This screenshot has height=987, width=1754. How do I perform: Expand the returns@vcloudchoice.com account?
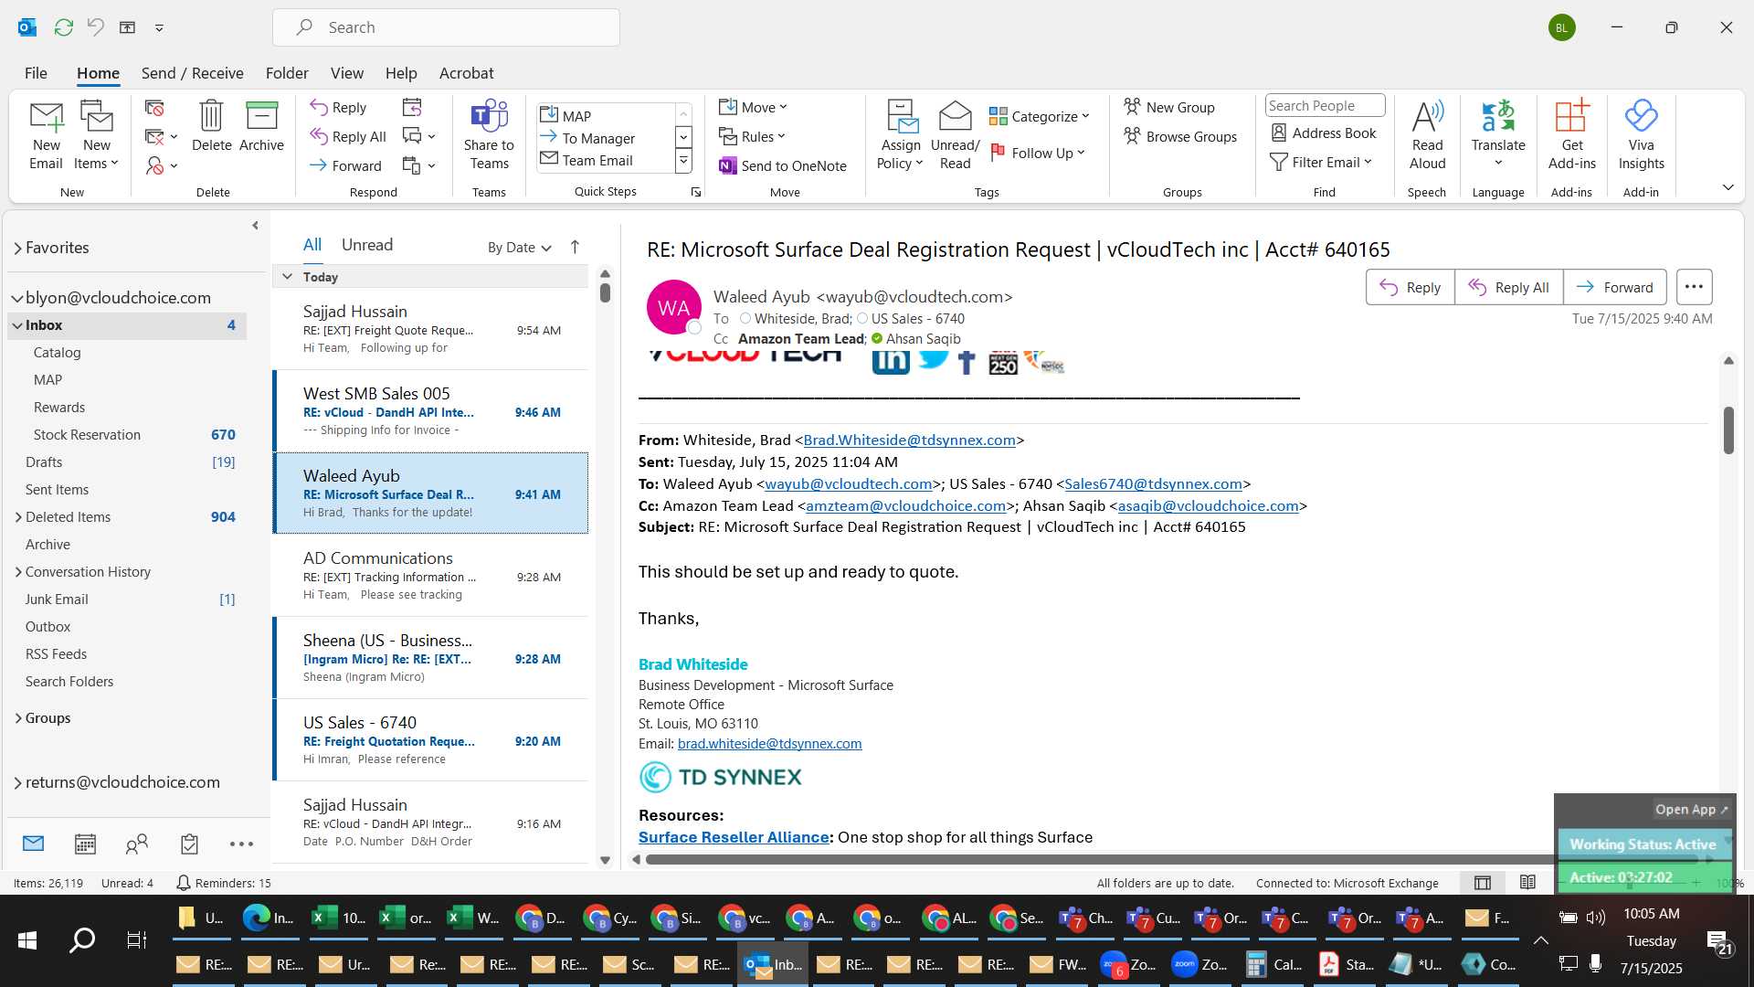coord(17,782)
